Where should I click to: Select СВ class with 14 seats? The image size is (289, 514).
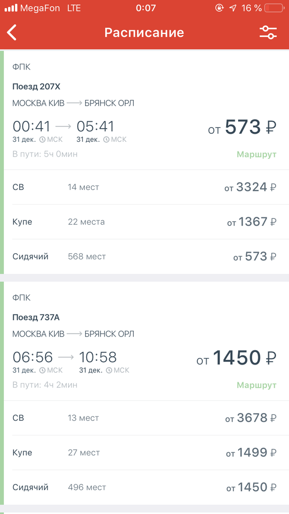144,187
